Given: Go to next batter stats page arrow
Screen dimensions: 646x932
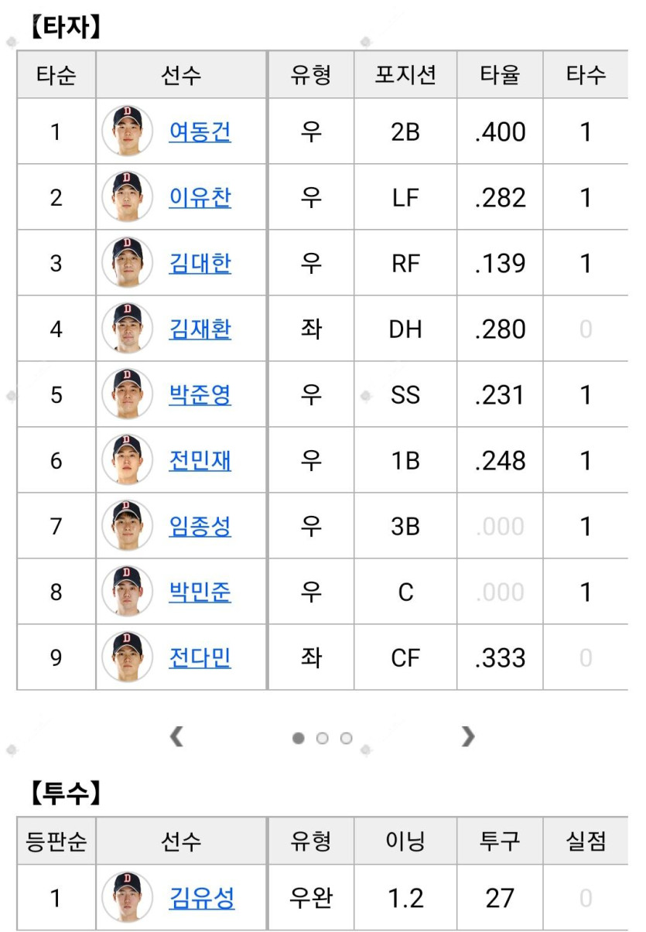Looking at the screenshot, I should point(467,737).
